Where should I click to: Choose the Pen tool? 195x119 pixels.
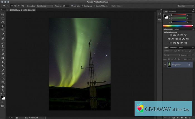coord(3,70)
